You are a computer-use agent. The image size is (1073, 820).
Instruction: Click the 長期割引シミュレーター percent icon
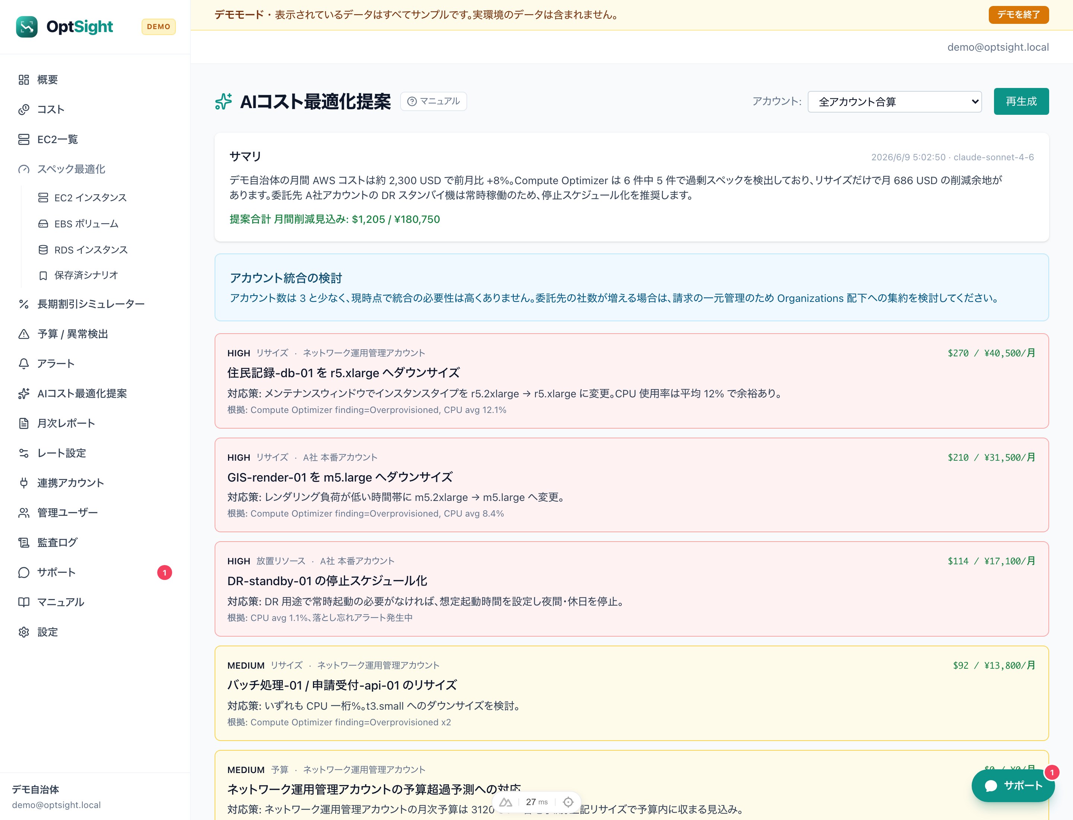(24, 304)
